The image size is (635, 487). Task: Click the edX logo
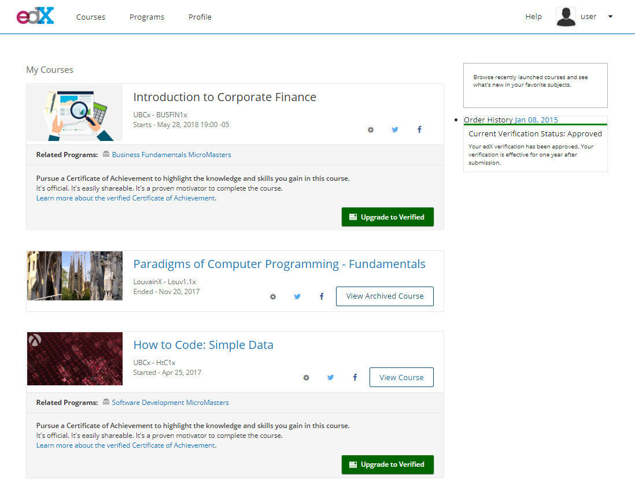click(35, 16)
